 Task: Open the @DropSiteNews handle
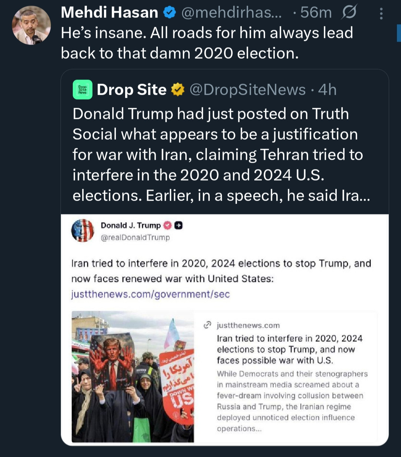tap(248, 90)
